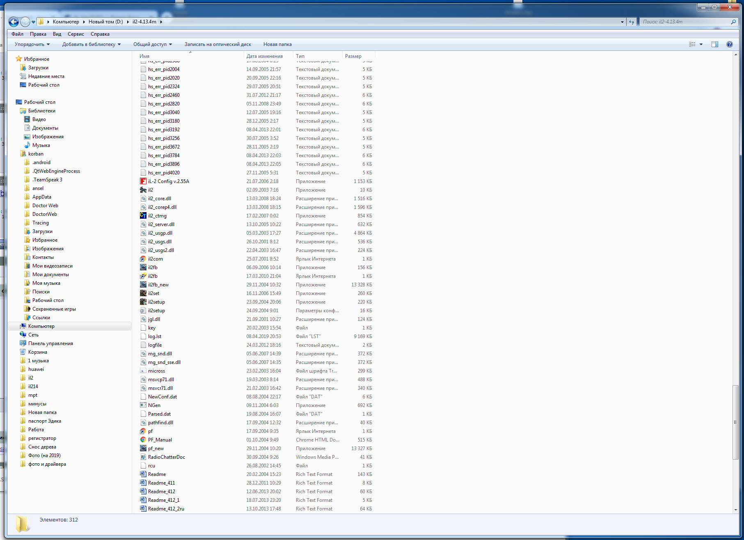Expand the arrow after Компьютер in breadcrumb
The height and width of the screenshot is (540, 744).
click(x=84, y=22)
